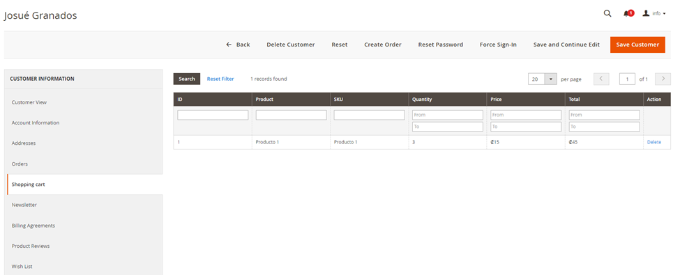Click Quantity To filter field
This screenshot has width=680, height=275.
pos(448,127)
